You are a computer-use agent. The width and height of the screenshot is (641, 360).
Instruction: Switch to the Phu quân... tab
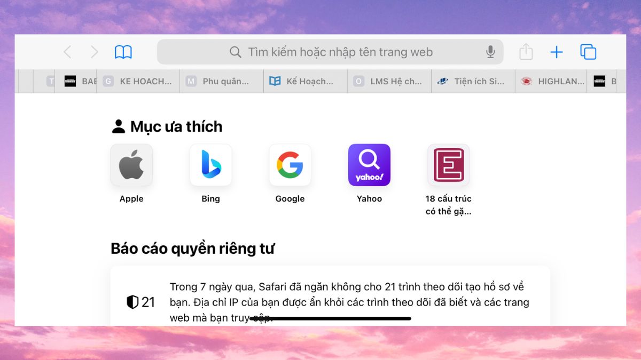pos(221,82)
